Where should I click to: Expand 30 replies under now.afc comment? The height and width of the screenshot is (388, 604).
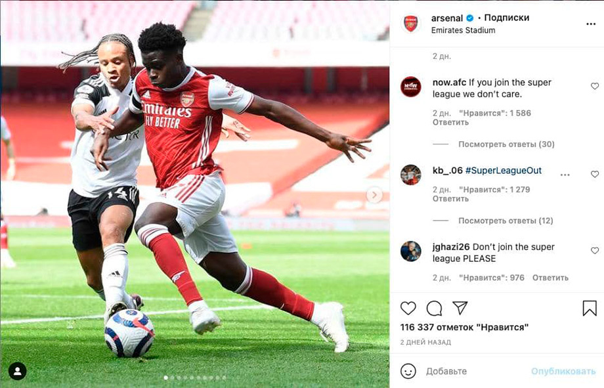(x=506, y=144)
